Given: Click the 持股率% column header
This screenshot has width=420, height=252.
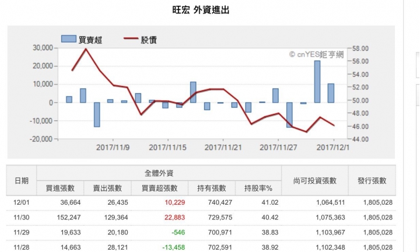Looking at the screenshot, I should click(258, 188).
